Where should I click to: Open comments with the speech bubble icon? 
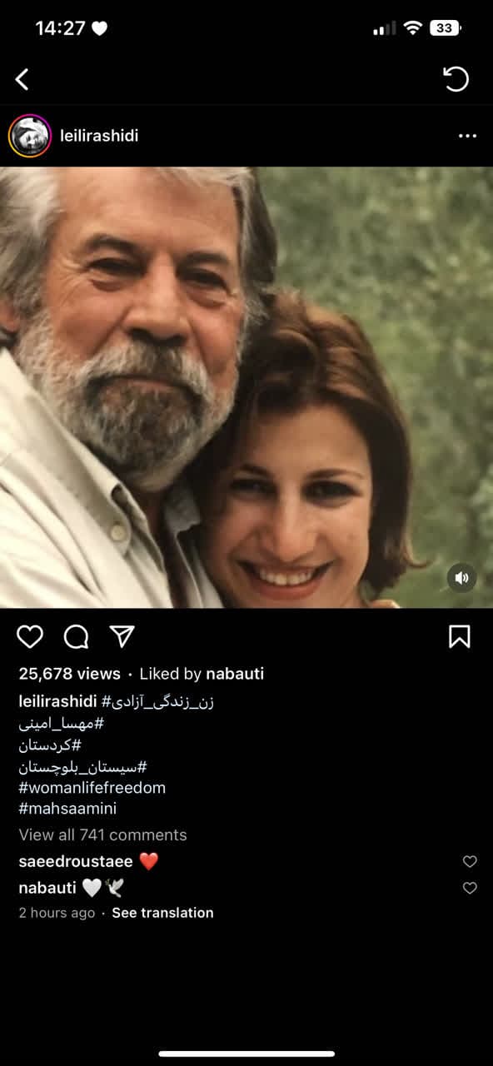77,637
